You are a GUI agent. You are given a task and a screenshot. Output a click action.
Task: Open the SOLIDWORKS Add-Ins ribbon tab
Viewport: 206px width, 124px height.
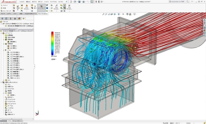point(31,14)
